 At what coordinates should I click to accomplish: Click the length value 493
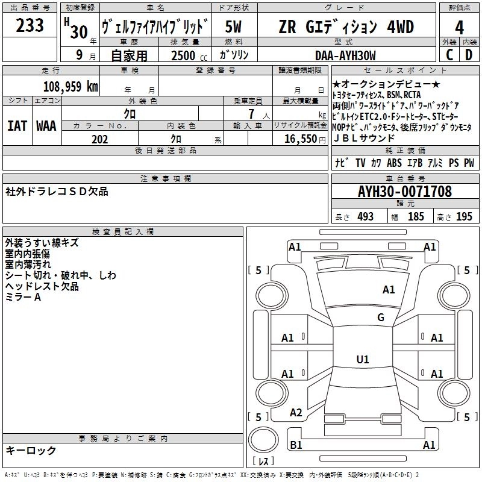pos(365,216)
